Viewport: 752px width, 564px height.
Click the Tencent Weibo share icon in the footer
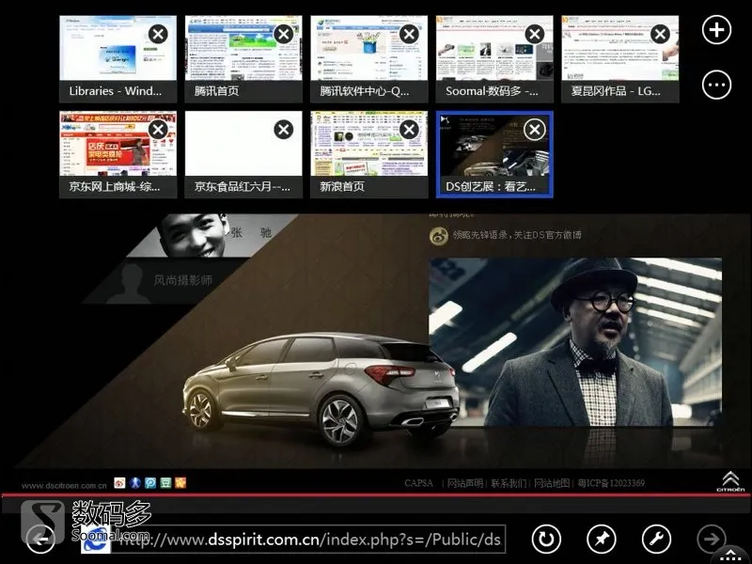pos(150,483)
